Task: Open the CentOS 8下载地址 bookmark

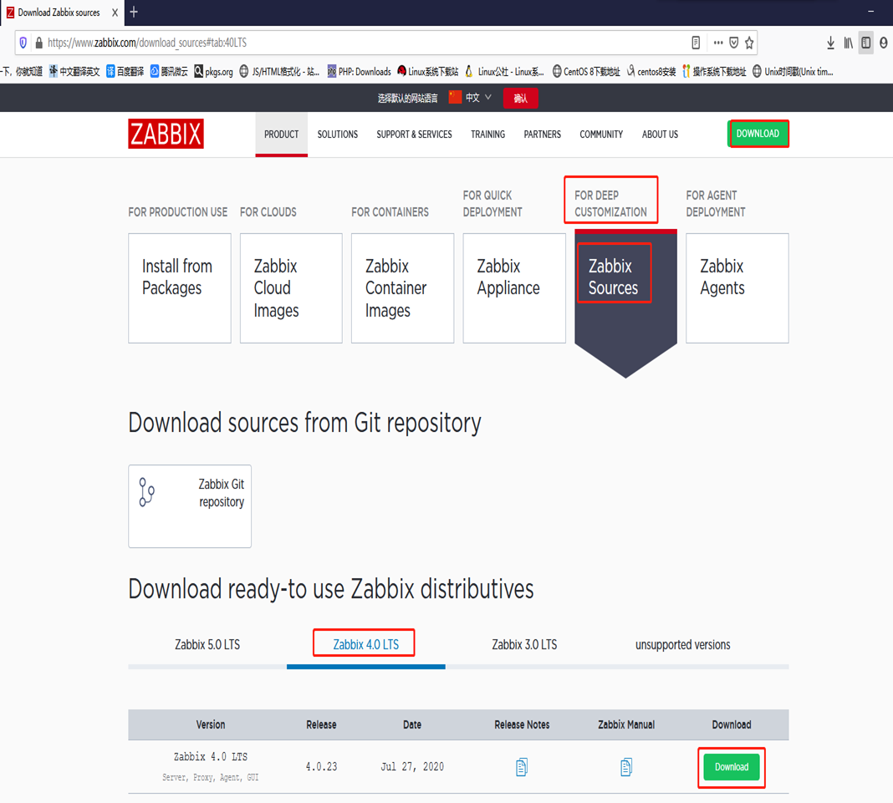Action: (586, 71)
